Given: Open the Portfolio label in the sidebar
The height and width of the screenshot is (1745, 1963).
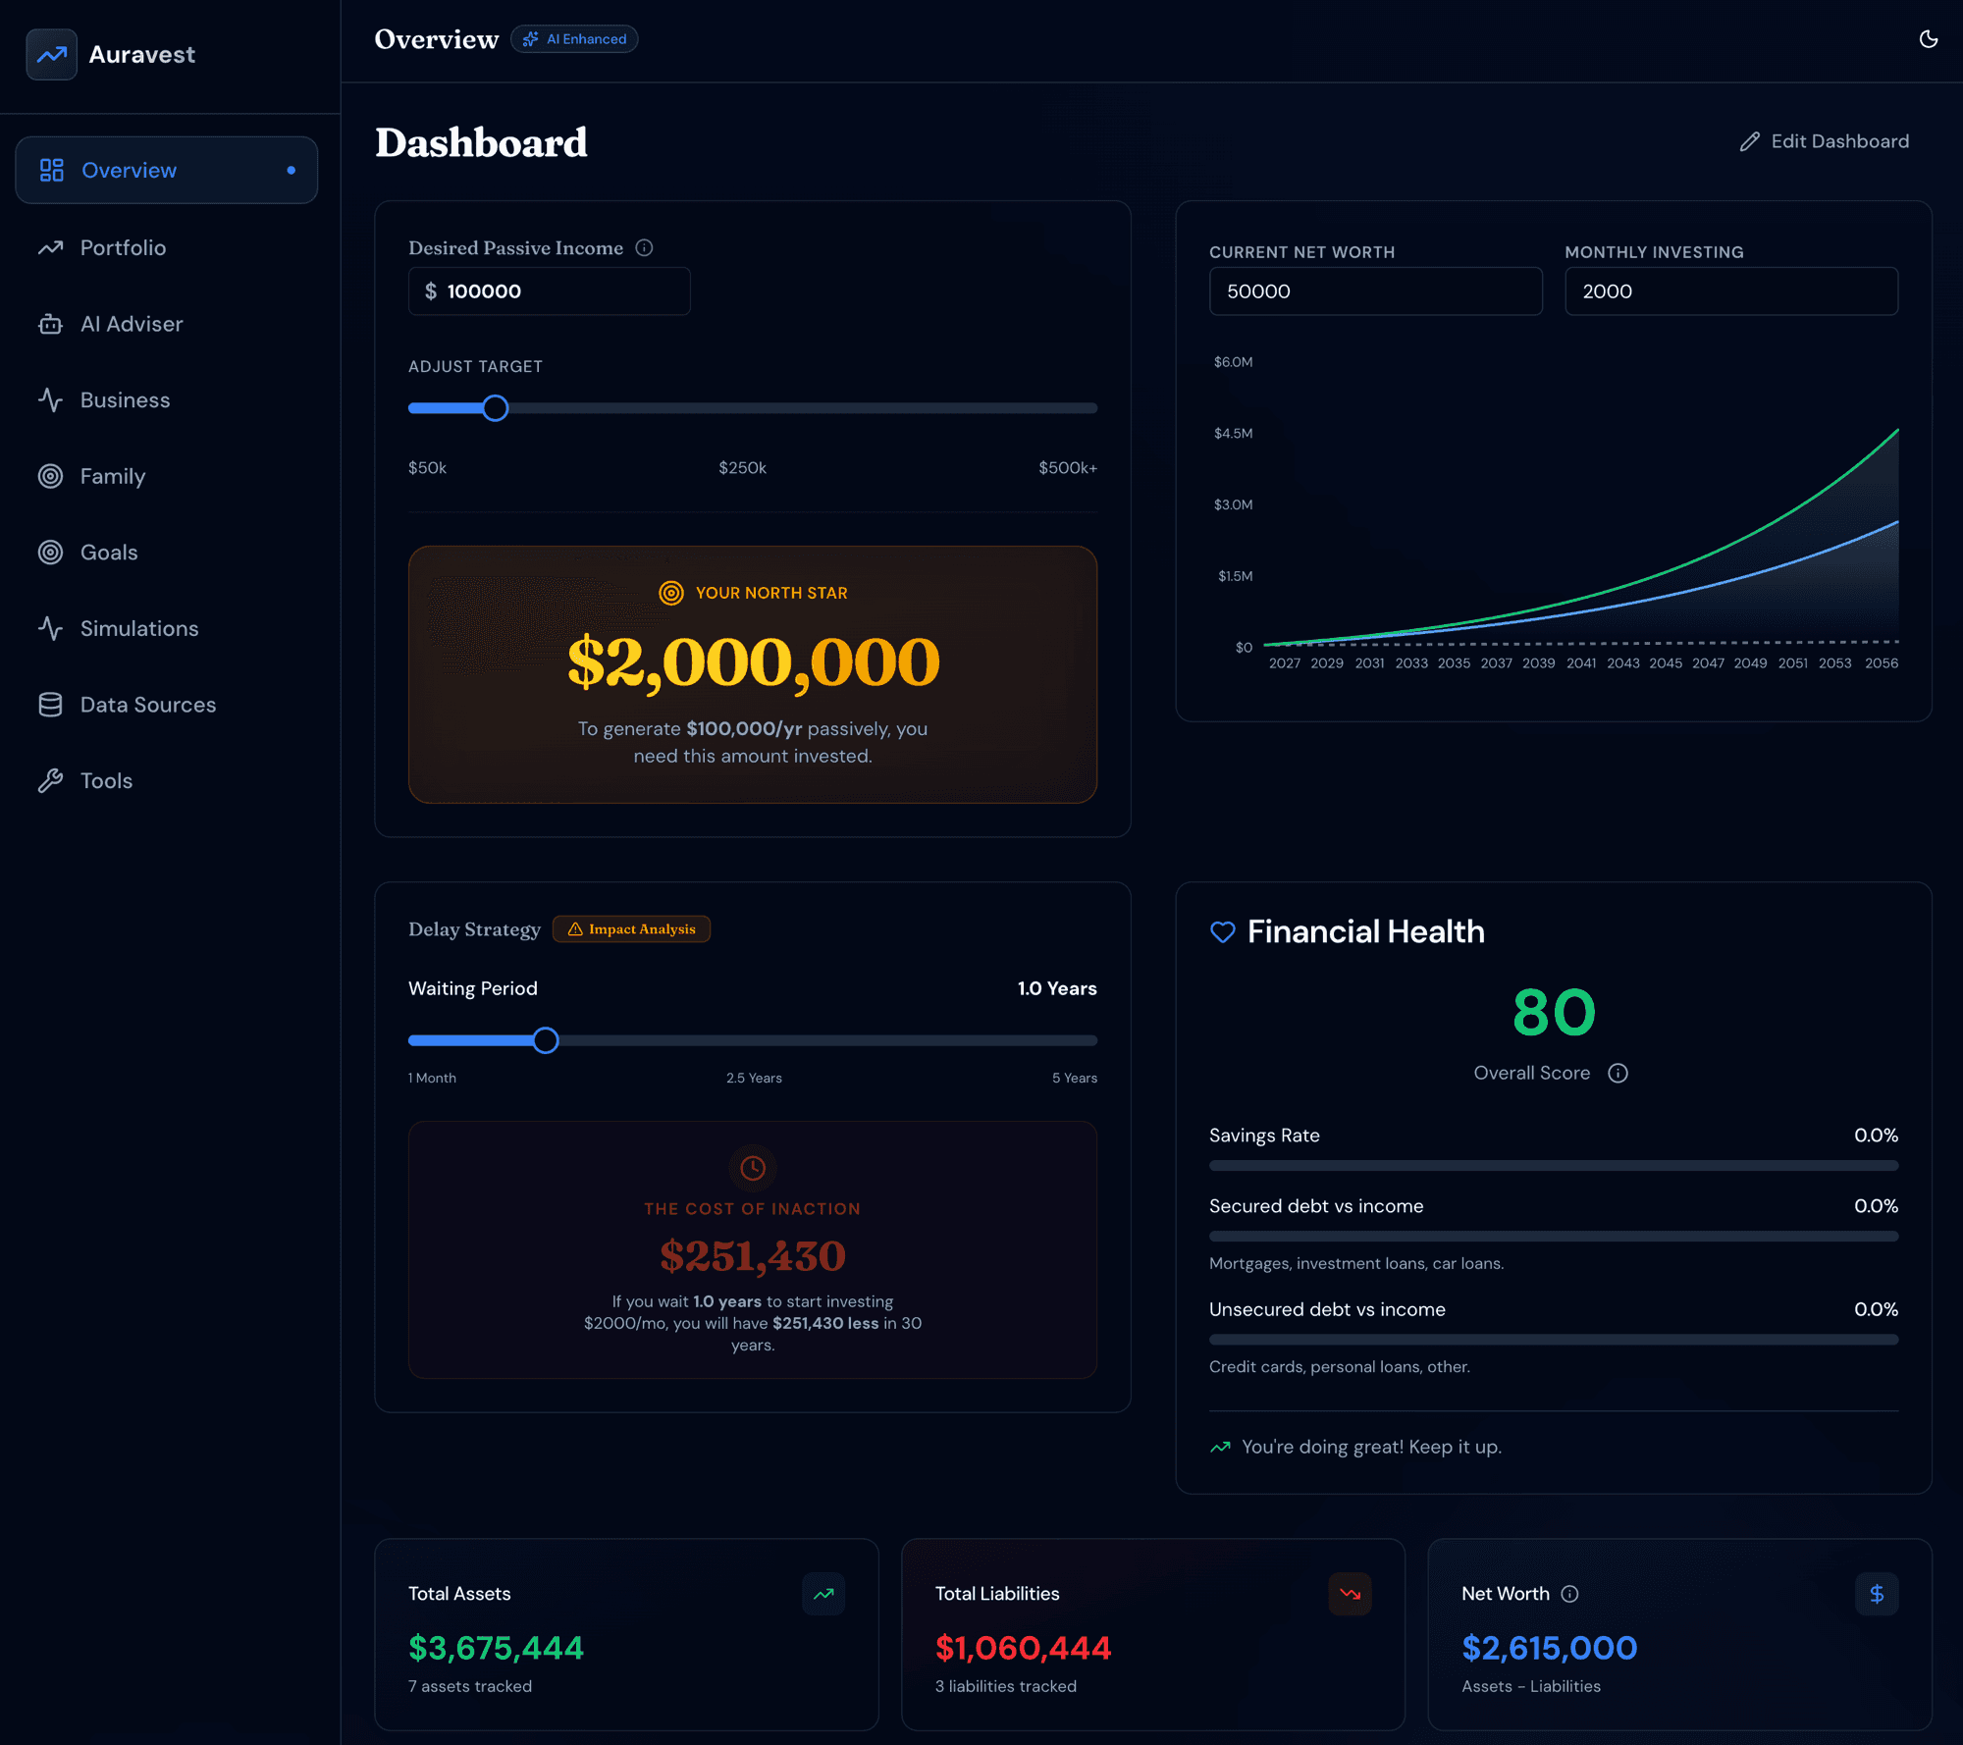Looking at the screenshot, I should (x=123, y=247).
